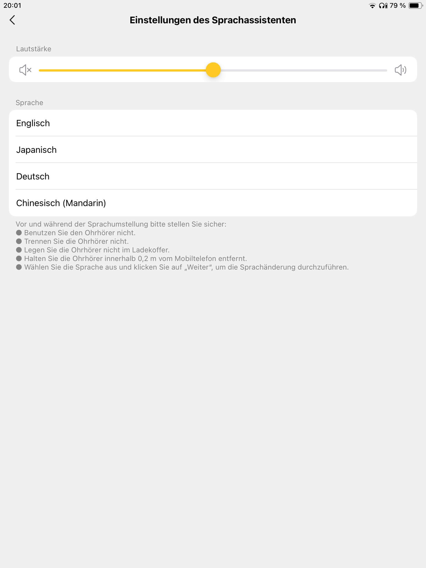Viewport: 426px width, 568px height.
Task: Tap the 79 % battery percentage
Action: [x=398, y=6]
